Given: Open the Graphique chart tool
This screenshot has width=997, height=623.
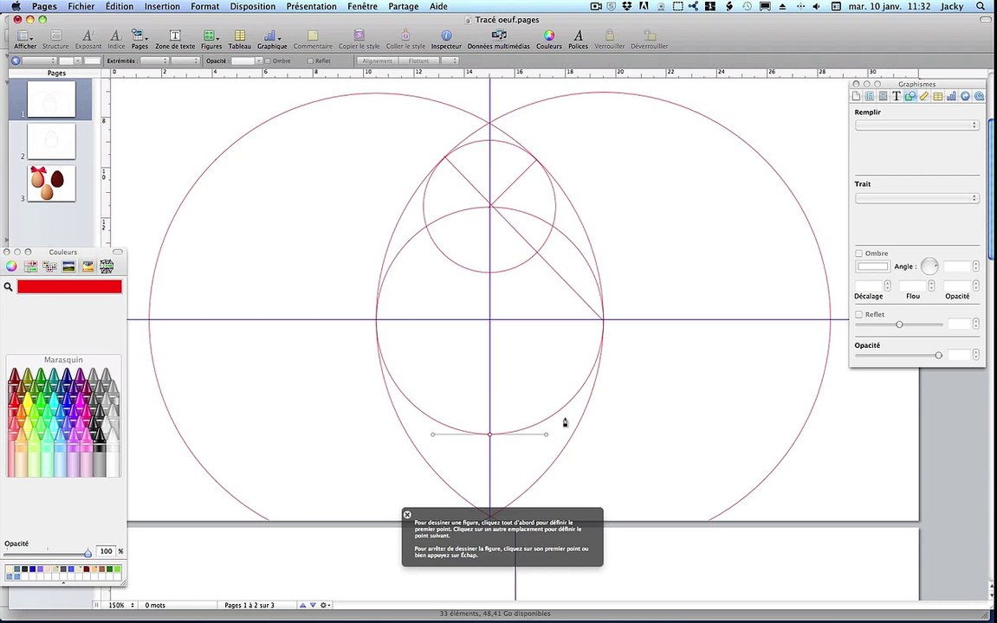Looking at the screenshot, I should point(272,39).
